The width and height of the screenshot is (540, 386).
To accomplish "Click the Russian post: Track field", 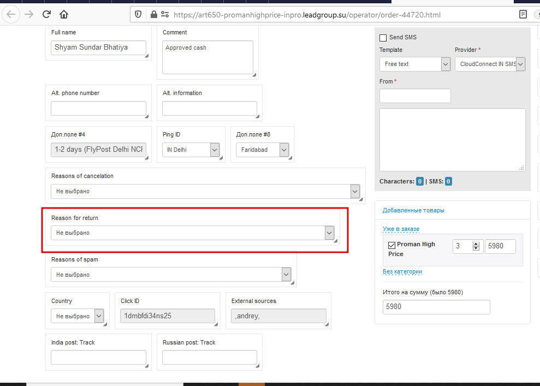I will (x=209, y=358).
